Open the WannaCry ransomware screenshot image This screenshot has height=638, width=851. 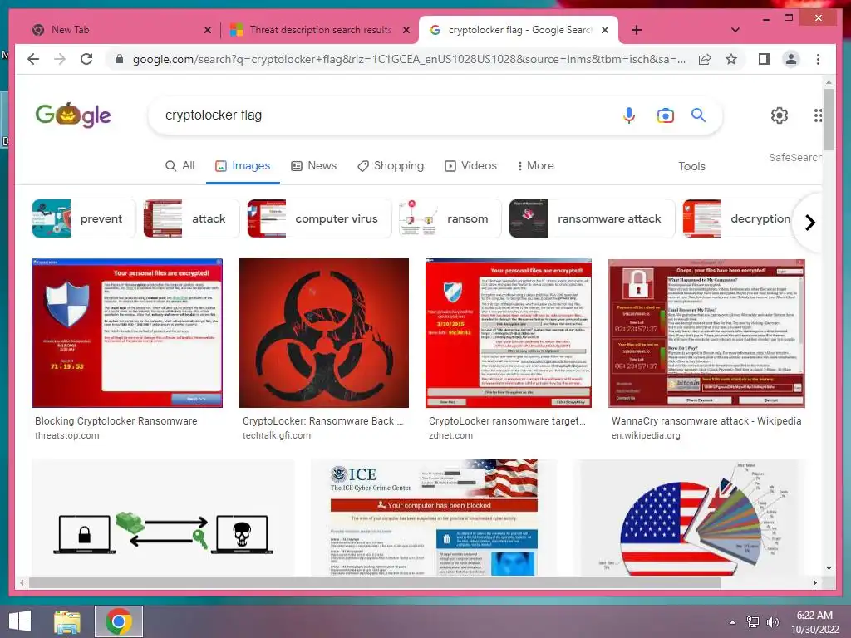pyautogui.click(x=706, y=333)
